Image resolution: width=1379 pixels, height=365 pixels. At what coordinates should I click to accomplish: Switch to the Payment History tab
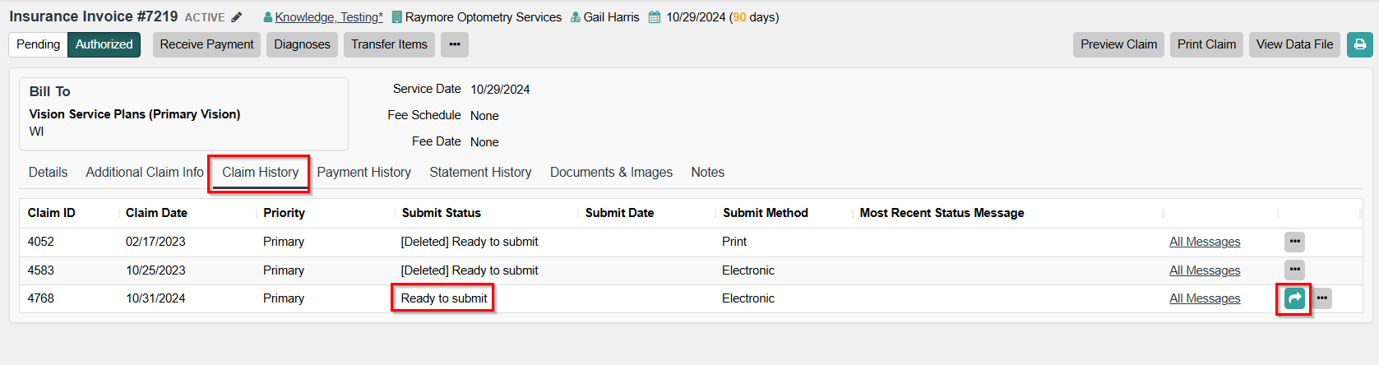click(363, 172)
